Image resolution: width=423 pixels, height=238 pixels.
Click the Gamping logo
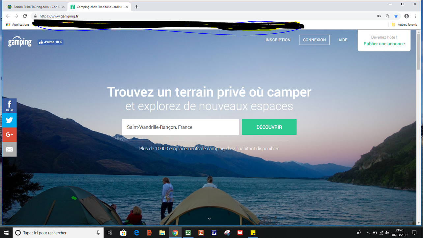pos(20,42)
